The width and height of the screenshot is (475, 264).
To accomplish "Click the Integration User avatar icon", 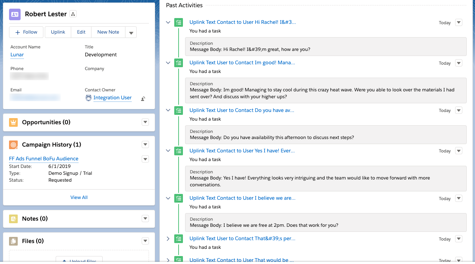I will click(89, 98).
